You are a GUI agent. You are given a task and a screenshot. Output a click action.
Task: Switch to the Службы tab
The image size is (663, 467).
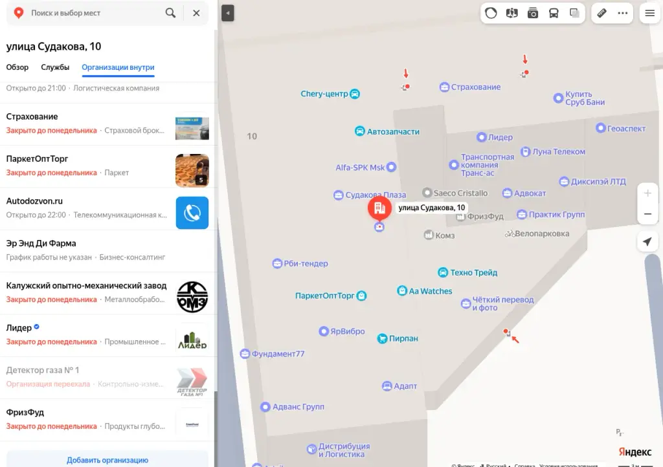(55, 67)
